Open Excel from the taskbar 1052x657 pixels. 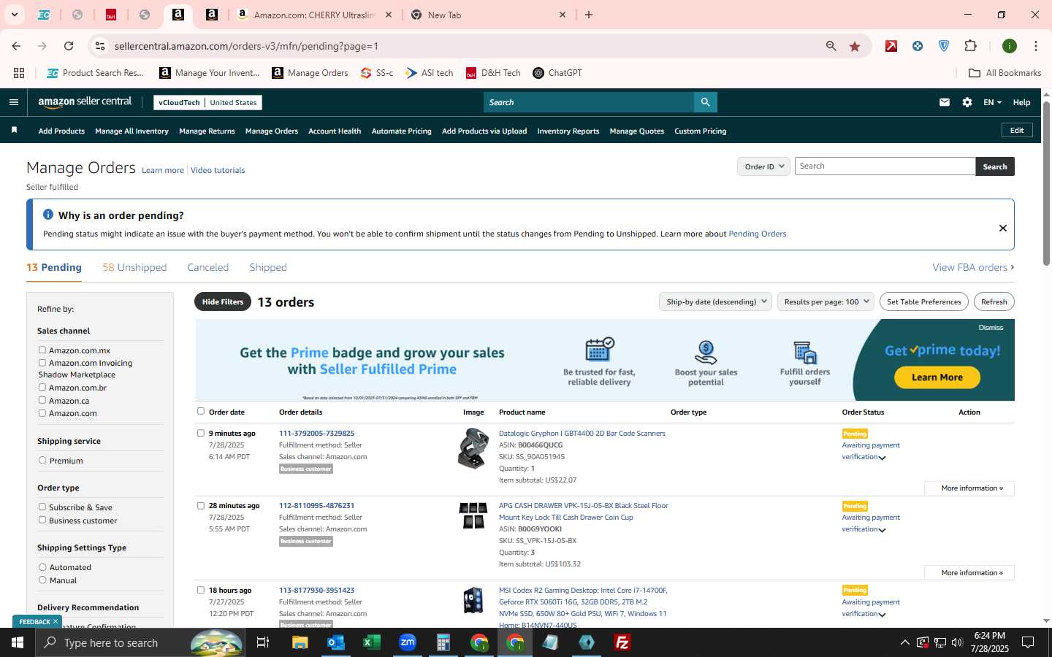(371, 642)
